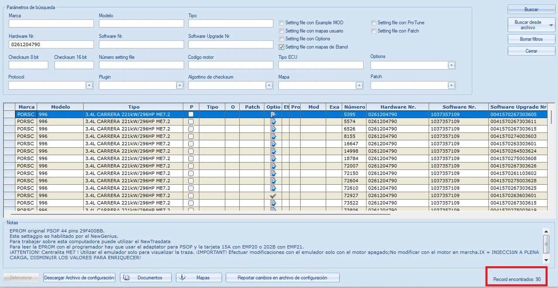The width and height of the screenshot is (558, 288).
Task: Click the Software Upgrade Nr column header
Action: coord(518,107)
